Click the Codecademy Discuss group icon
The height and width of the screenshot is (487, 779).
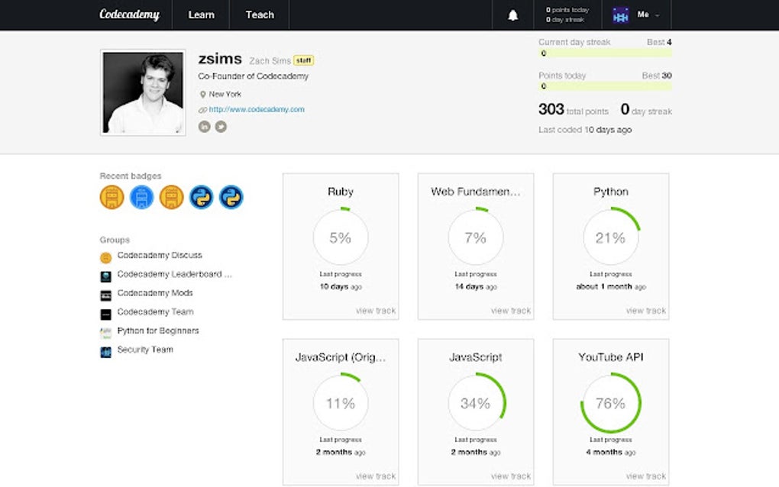(x=105, y=256)
